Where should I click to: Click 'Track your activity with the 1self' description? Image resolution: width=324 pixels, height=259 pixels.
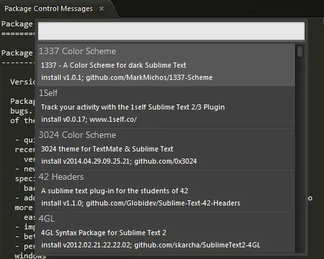133,107
